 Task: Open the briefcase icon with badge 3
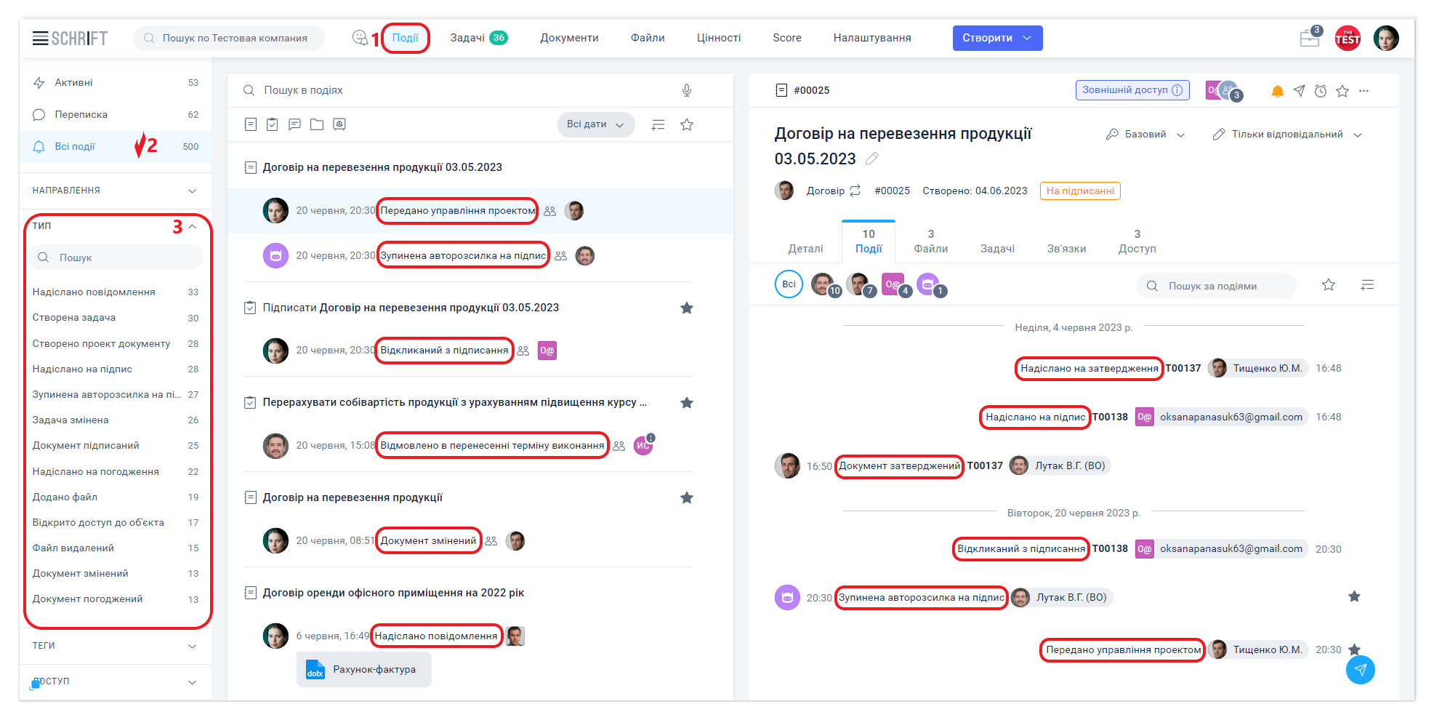point(1310,39)
